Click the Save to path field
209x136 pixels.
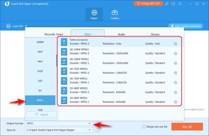(x=56, y=130)
